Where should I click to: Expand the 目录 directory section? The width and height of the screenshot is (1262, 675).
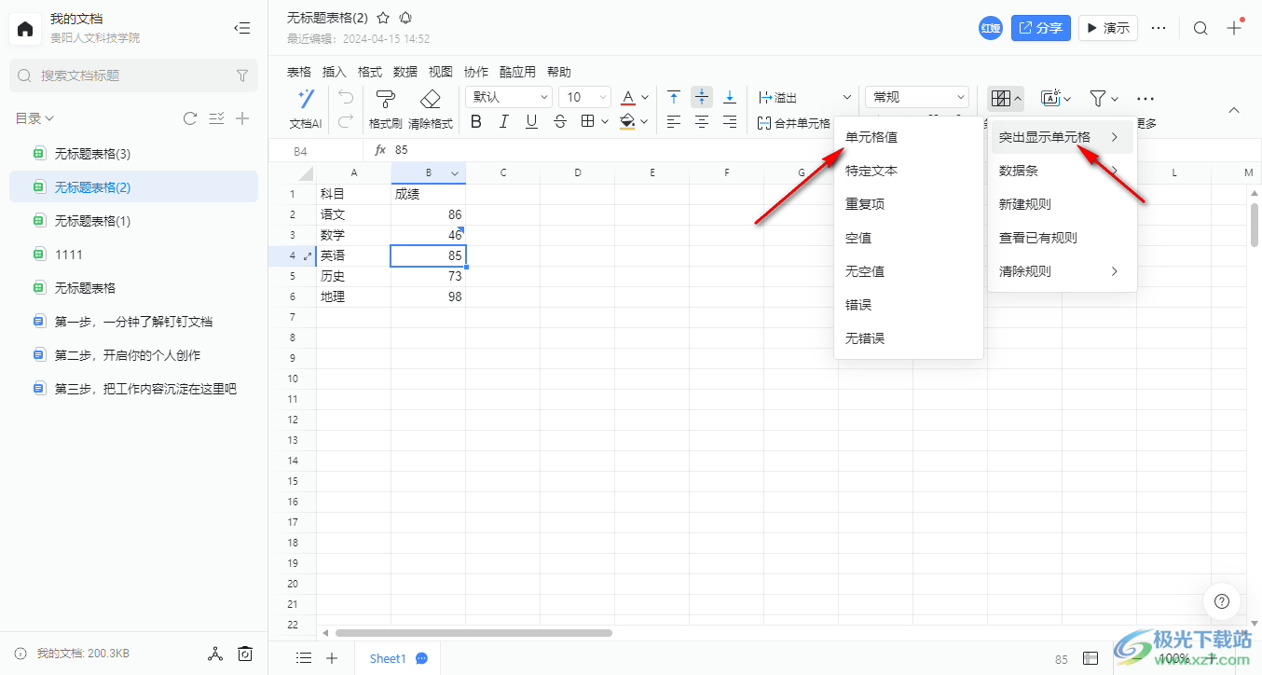[x=34, y=118]
